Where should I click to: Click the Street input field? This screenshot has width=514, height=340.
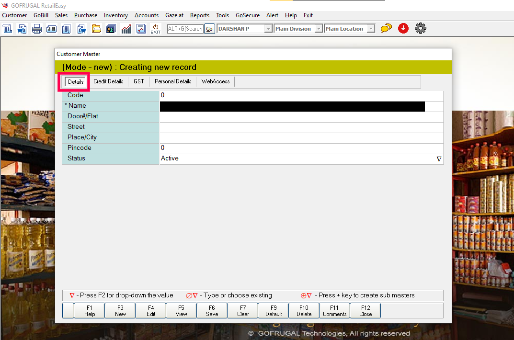tap(302, 127)
